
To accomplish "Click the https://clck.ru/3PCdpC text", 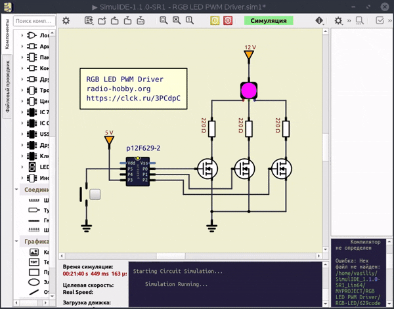I will click(x=133, y=98).
